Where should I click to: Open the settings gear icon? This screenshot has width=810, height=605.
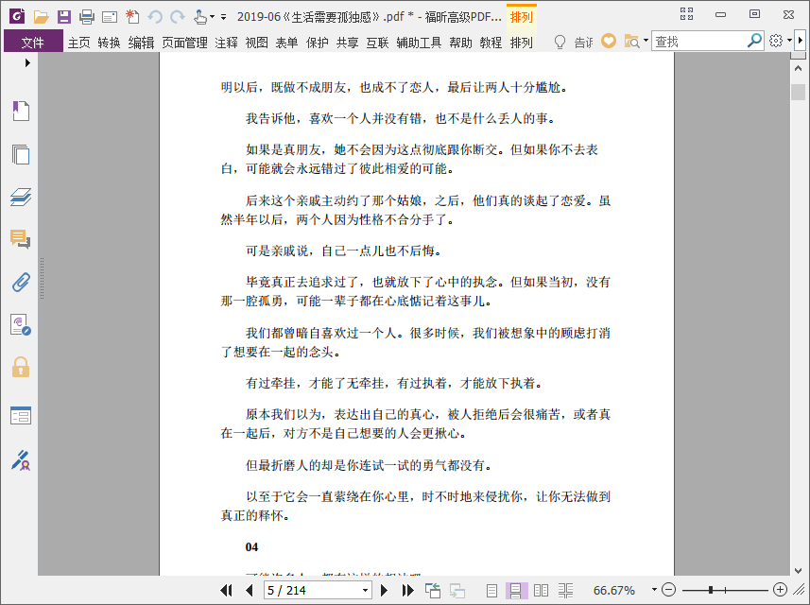775,41
